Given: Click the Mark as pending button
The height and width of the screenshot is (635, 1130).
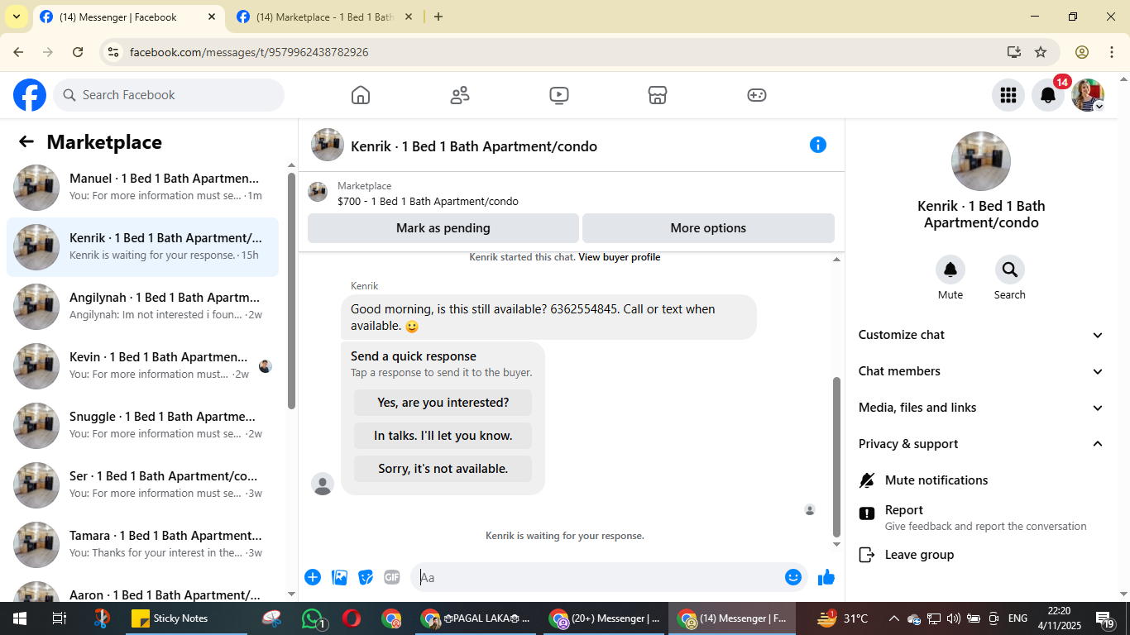Looking at the screenshot, I should tap(443, 228).
